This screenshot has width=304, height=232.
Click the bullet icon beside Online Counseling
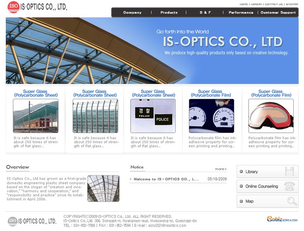coord(241,186)
